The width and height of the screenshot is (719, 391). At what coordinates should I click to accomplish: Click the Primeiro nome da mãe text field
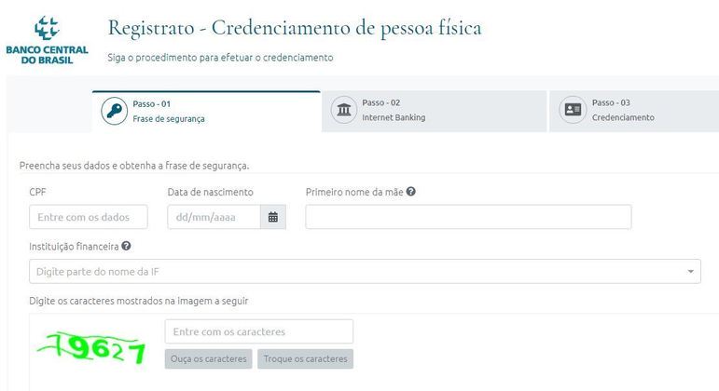(x=468, y=217)
